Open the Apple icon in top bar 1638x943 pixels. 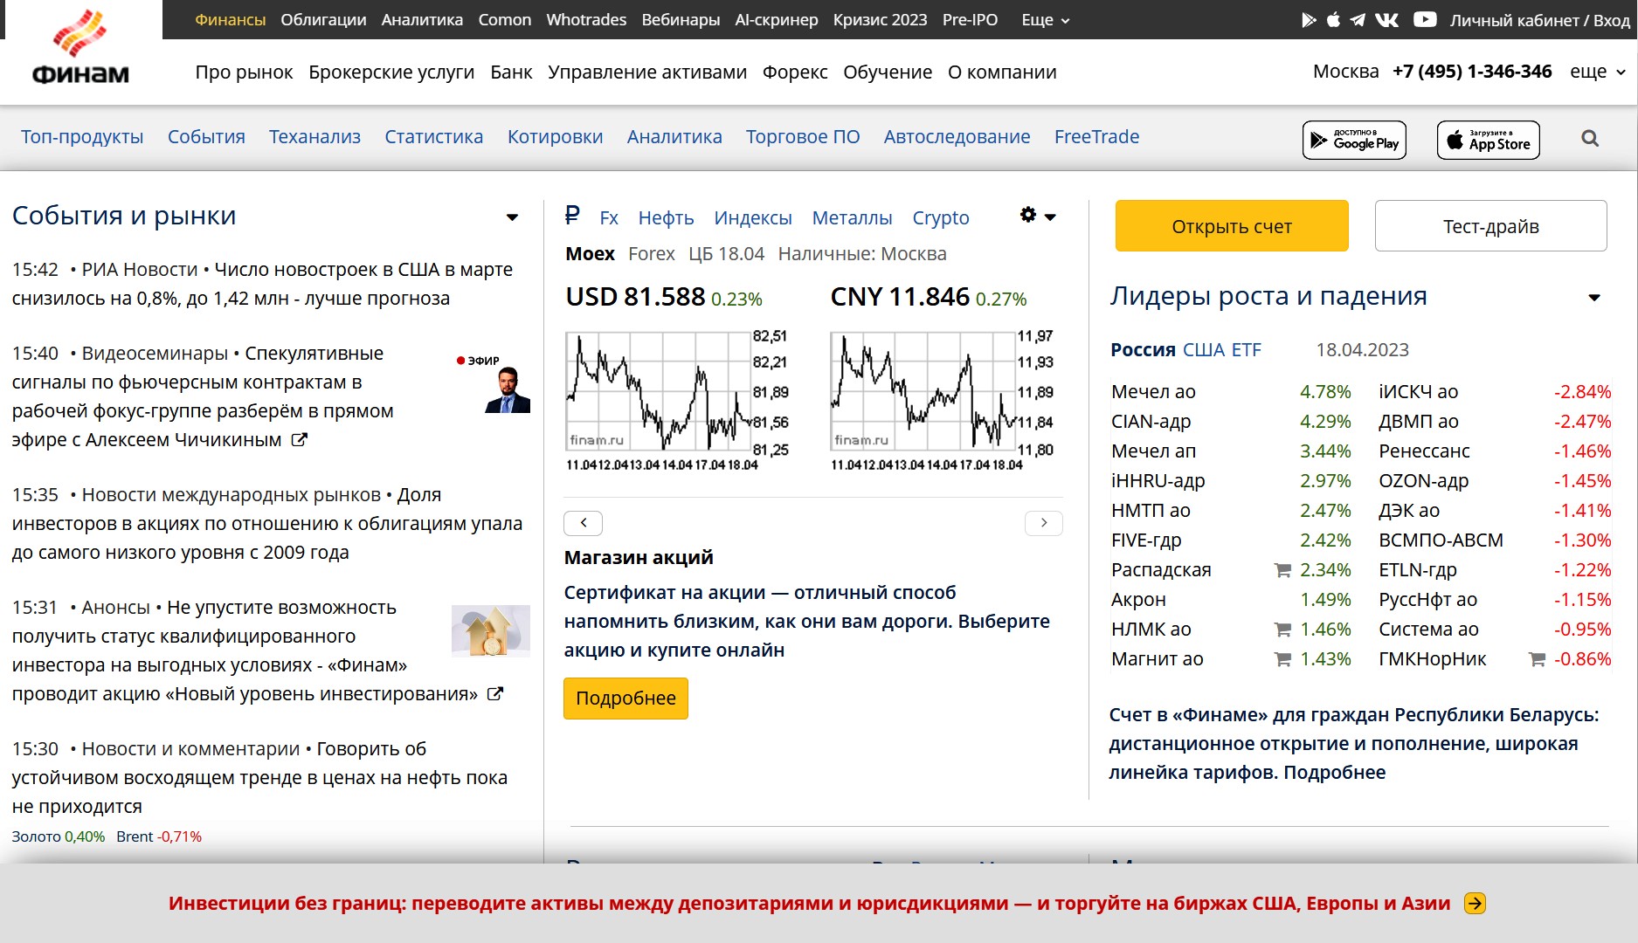(1333, 20)
